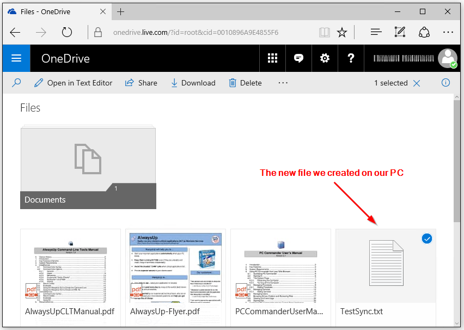The width and height of the screenshot is (464, 330).
Task: Click the 1 selected label
Action: tap(391, 83)
